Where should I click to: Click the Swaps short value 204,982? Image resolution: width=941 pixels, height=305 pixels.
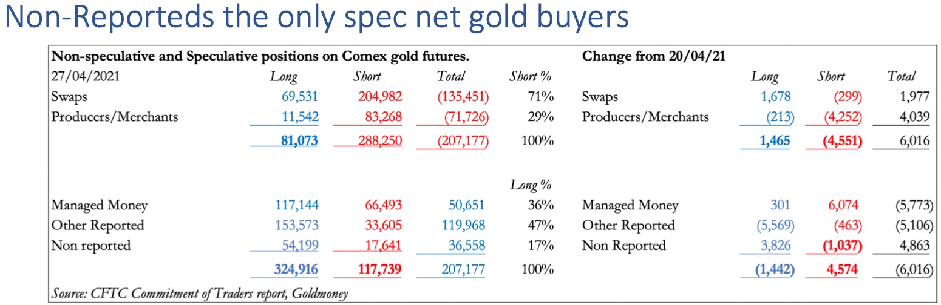(x=378, y=97)
